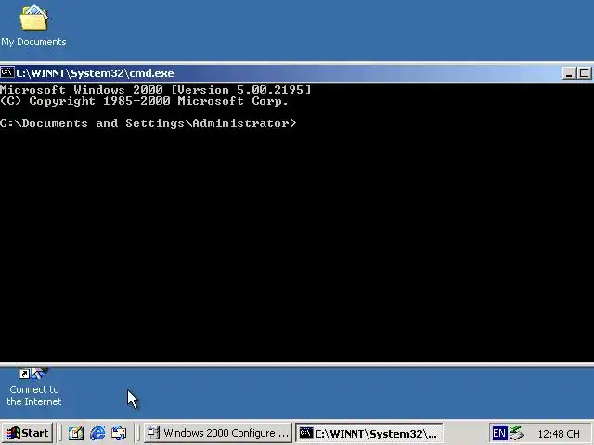The height and width of the screenshot is (445, 594).
Task: Click the Copyright 1985-2000 Microsoft Corp. line
Action: coord(144,101)
